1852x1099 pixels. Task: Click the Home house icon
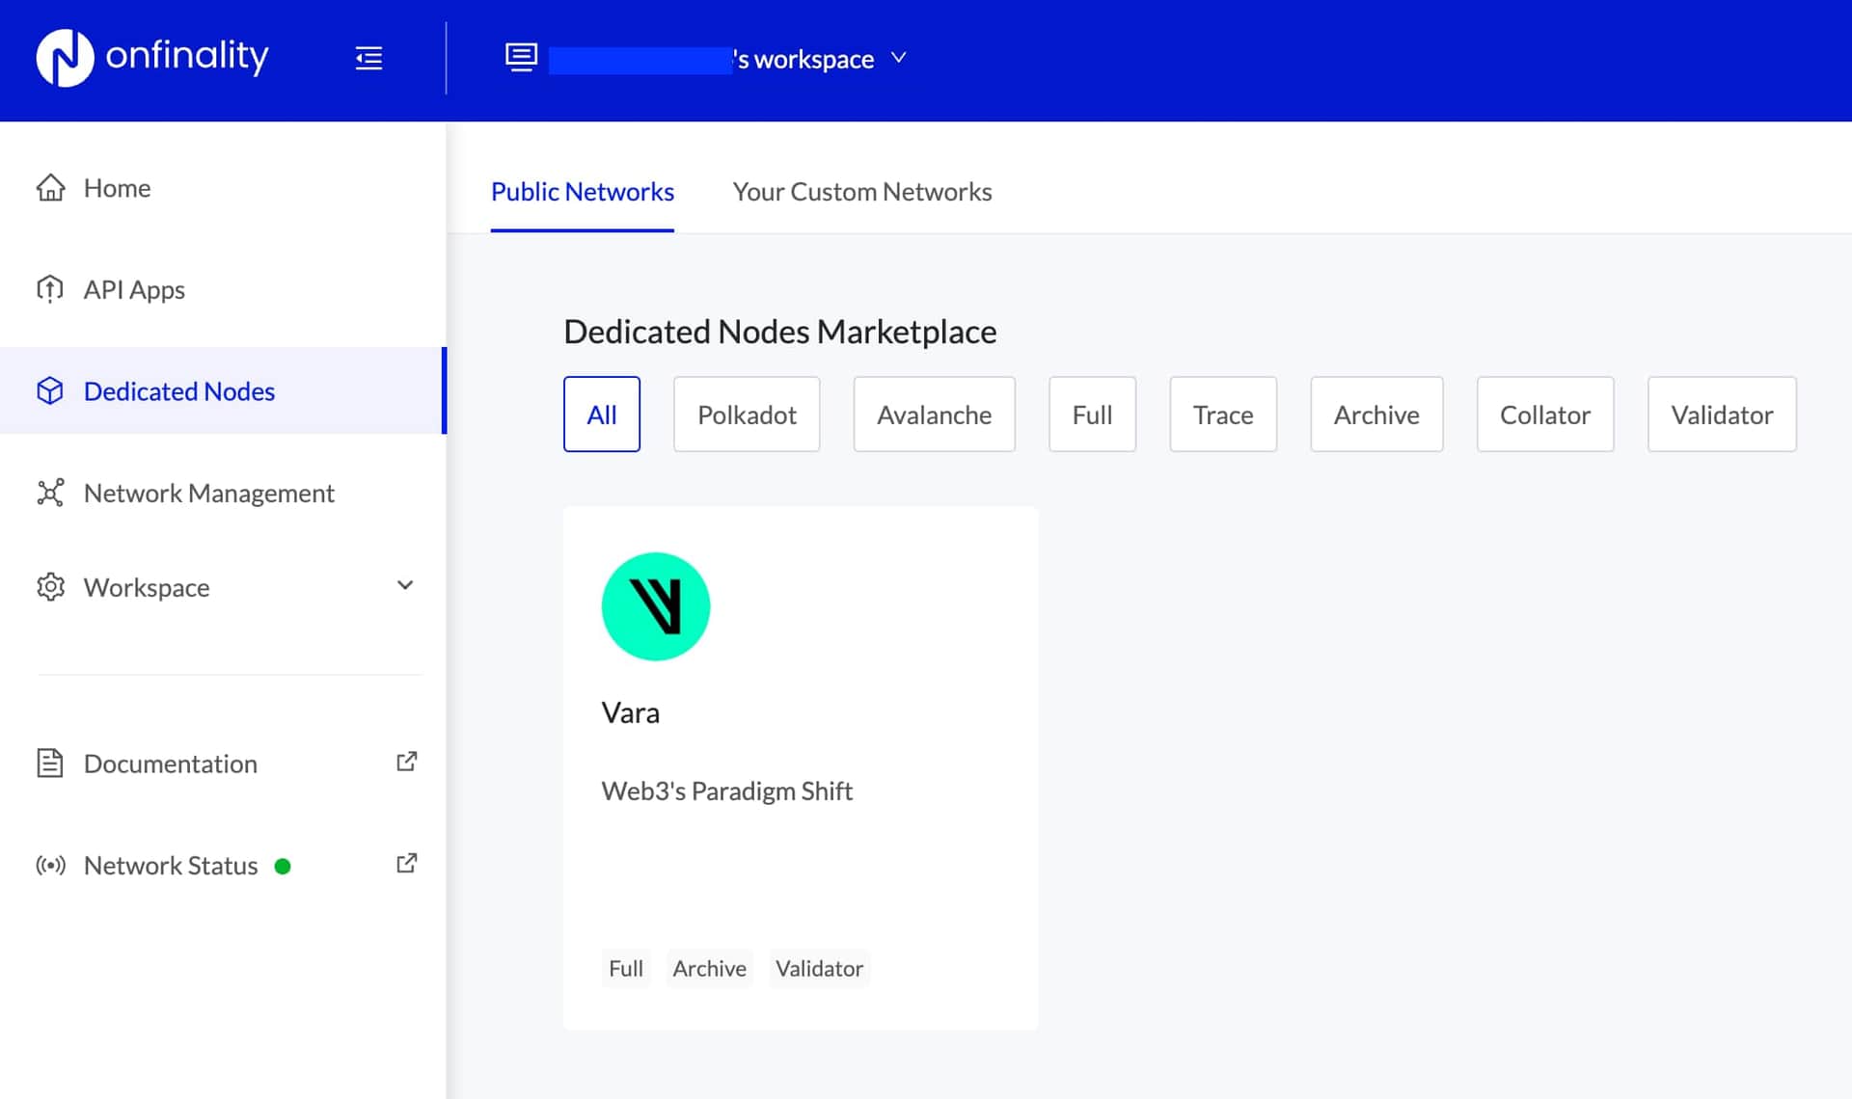(x=50, y=188)
